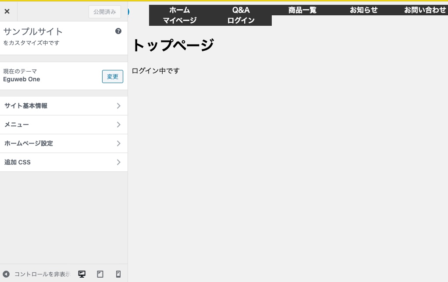Hide controls using コントロールを非表示 arrow
448x282 pixels.
click(x=6, y=274)
